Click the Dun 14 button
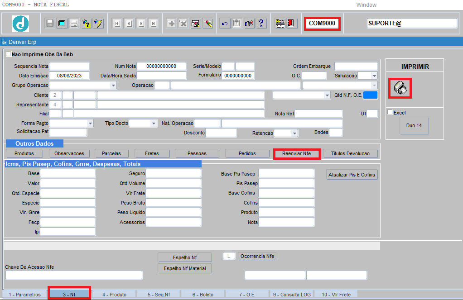The height and width of the screenshot is (300, 463). (414, 125)
